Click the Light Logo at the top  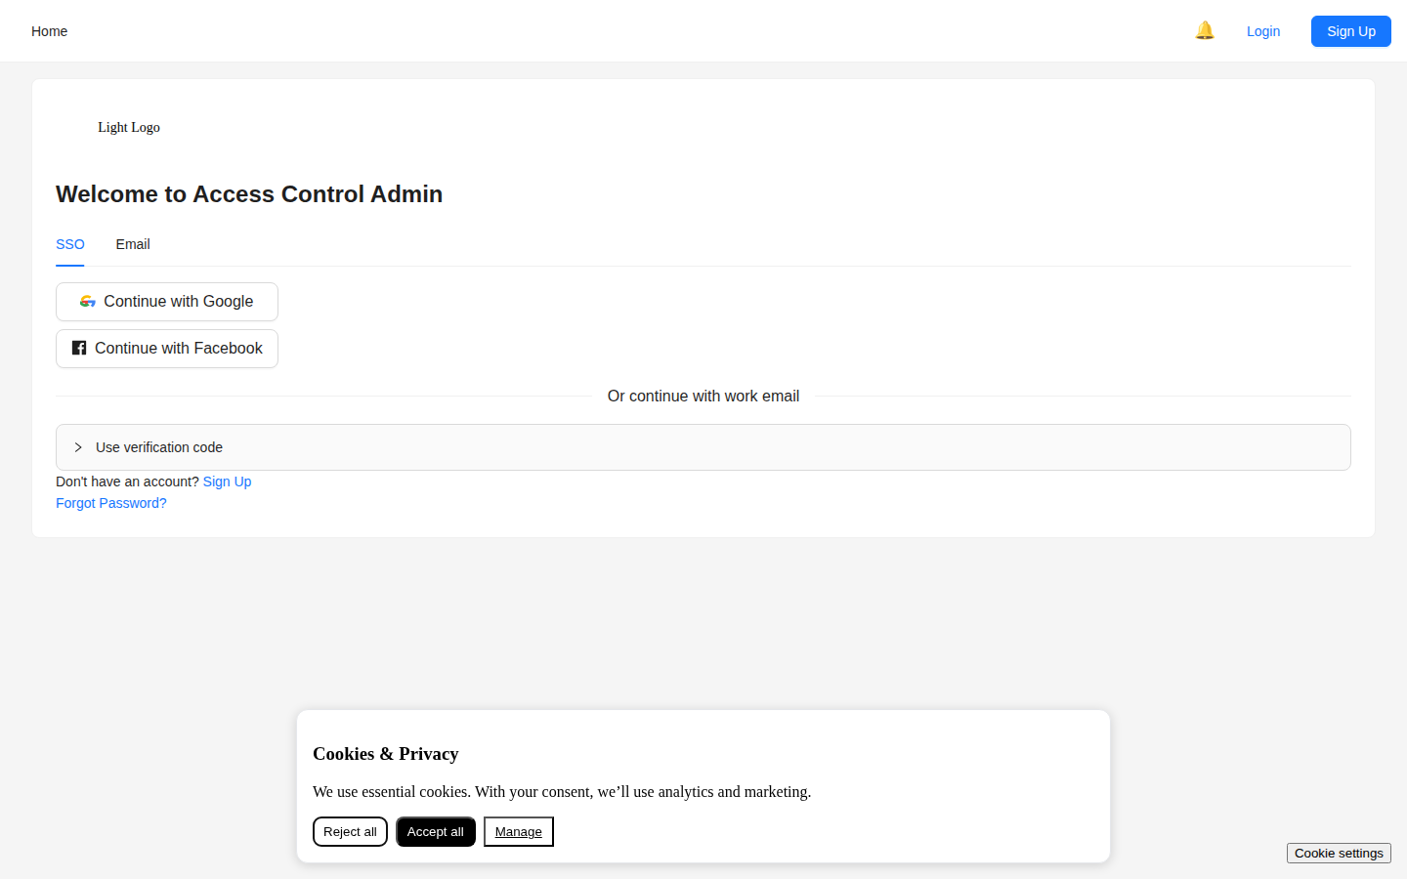[128, 127]
